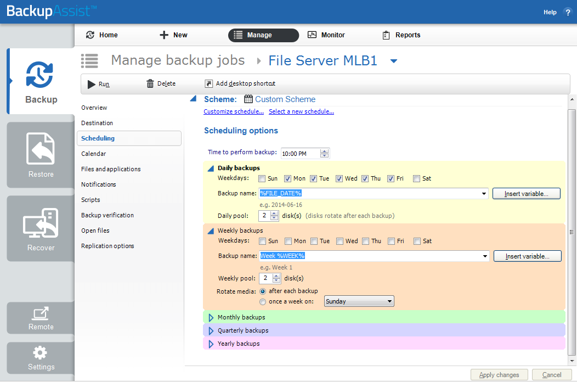Expand the Yearly backups section

tap(211, 344)
